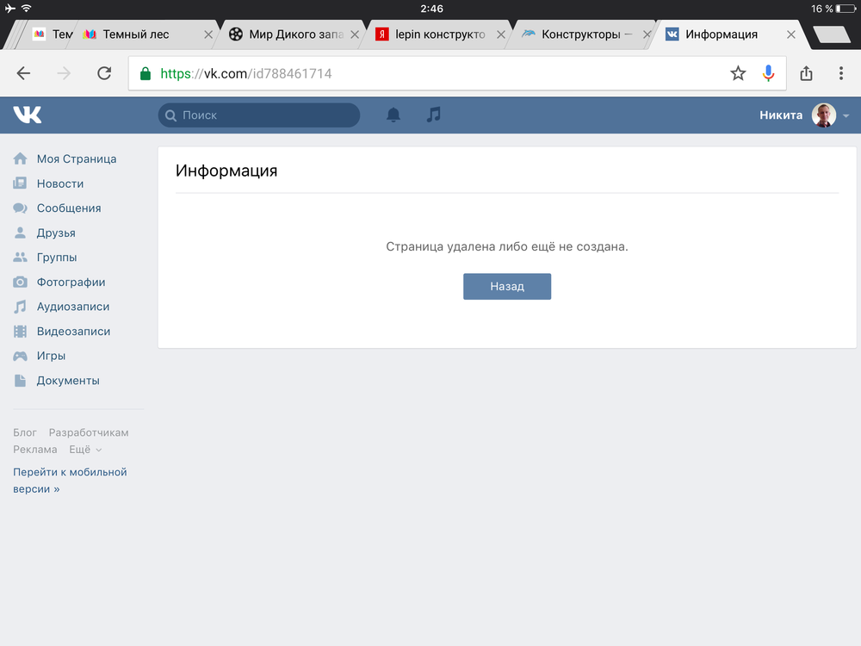Screen dimensions: 861x646
Task: Tap the battery indicator in status bar
Action: (846, 9)
